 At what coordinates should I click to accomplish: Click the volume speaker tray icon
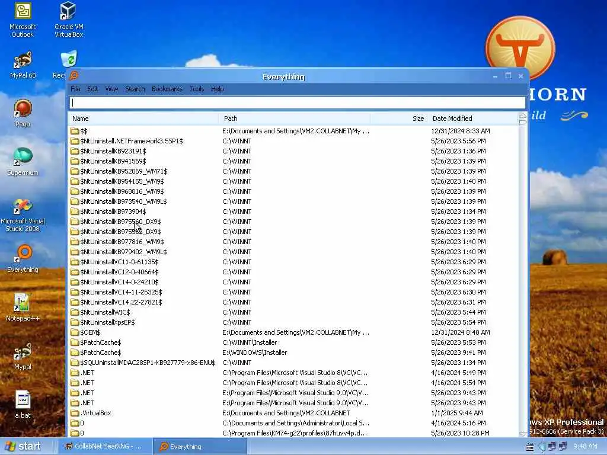click(x=542, y=447)
